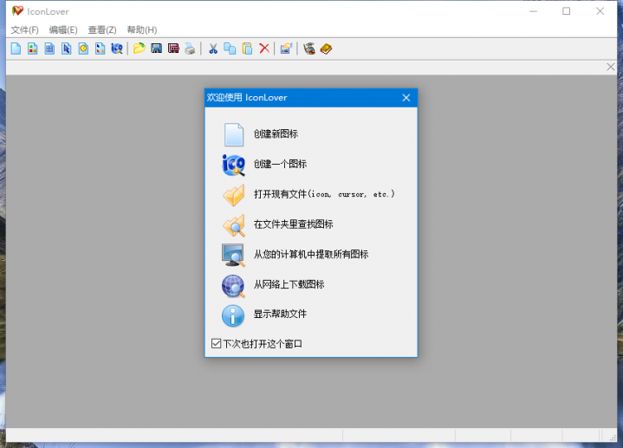623x448 pixels.
Task: Select 创建新图标 in welcome dialog
Action: [x=276, y=134]
